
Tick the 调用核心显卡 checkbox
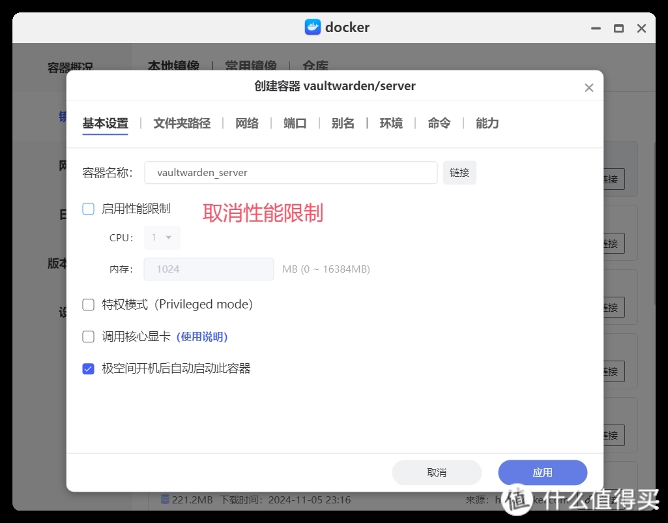click(89, 336)
